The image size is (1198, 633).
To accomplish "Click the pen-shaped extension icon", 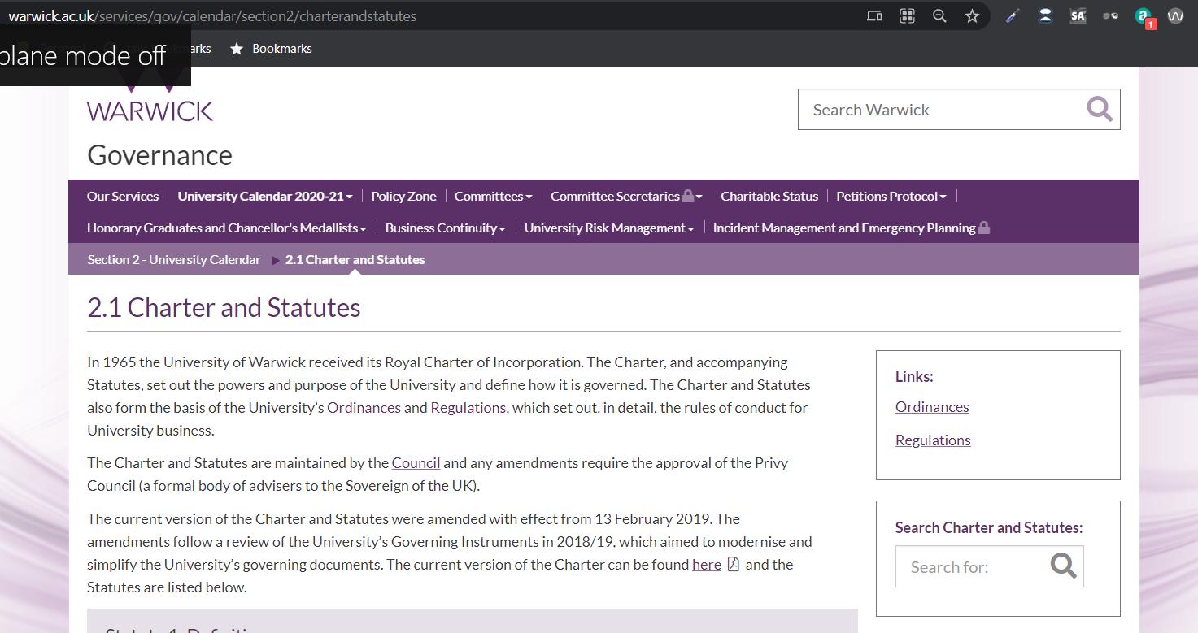I will click(x=1013, y=16).
